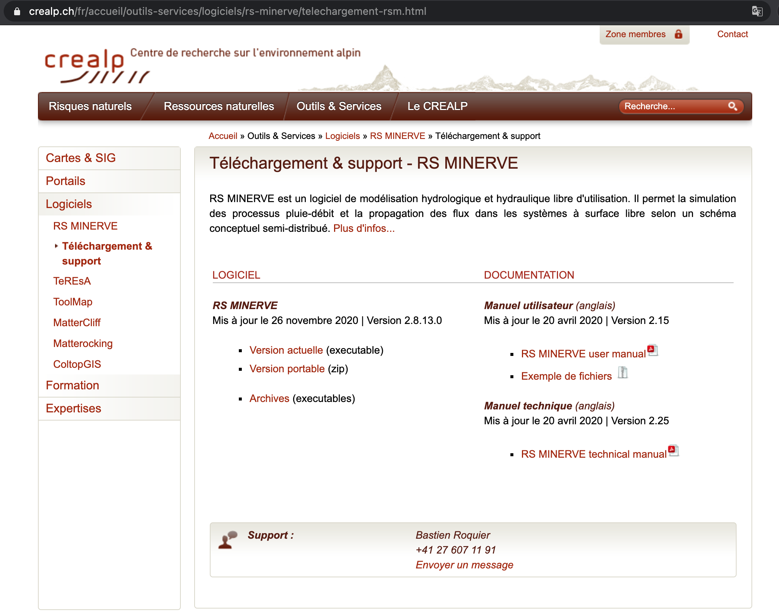Image resolution: width=779 pixels, height=613 pixels.
Task: Open the PDF icon beside technical manual
Action: click(x=674, y=450)
